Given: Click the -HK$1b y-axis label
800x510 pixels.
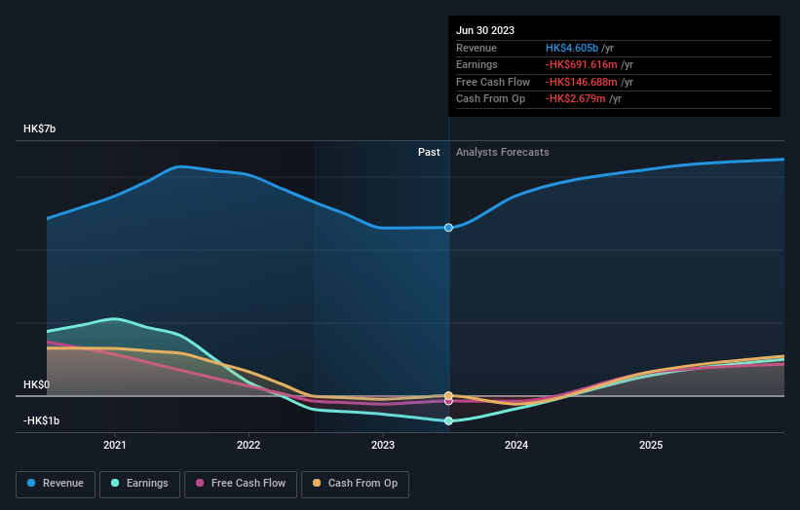Looking at the screenshot, I should [41, 420].
